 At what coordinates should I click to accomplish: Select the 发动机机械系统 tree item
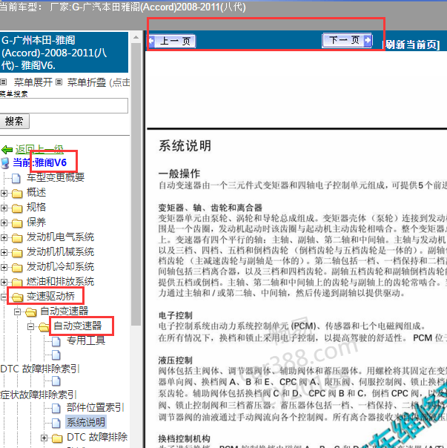[60, 251]
